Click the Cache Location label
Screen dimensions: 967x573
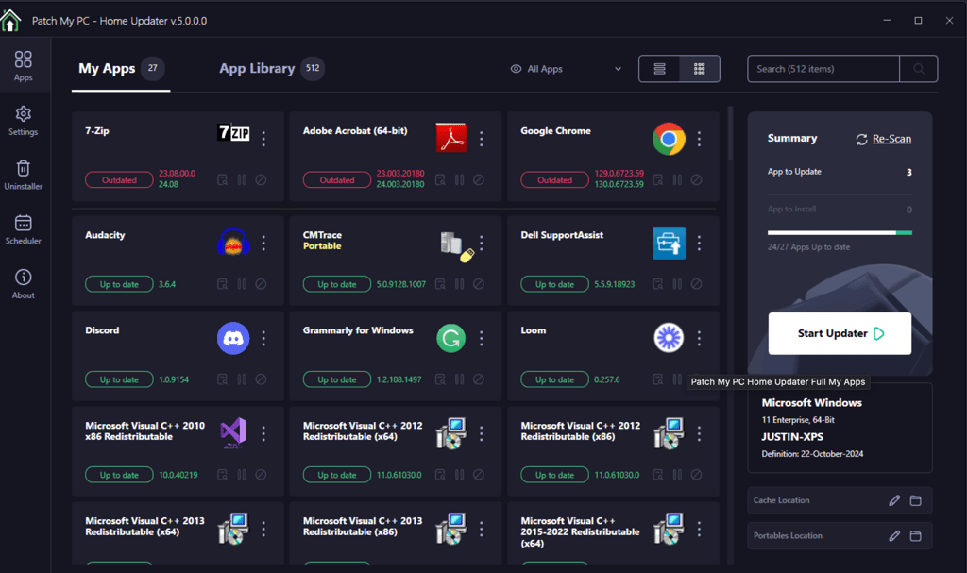781,500
